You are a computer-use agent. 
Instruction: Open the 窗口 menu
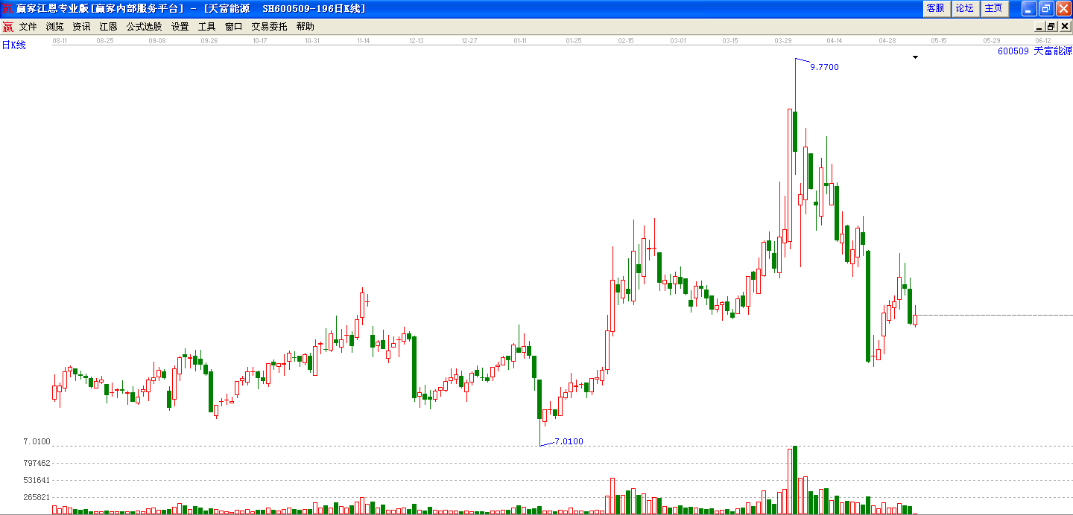click(x=233, y=27)
